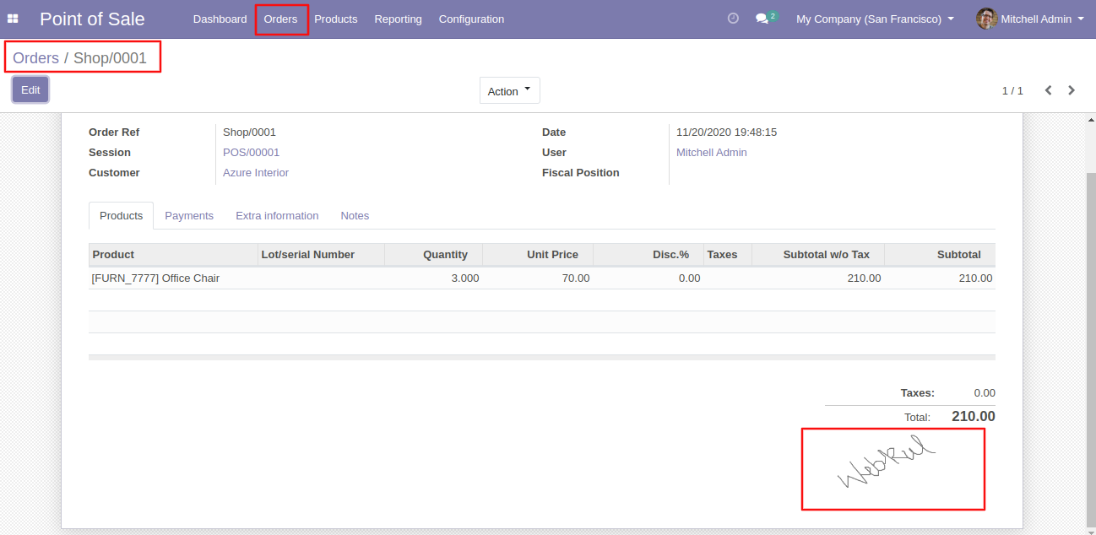Click the Disc.% column header
The height and width of the screenshot is (535, 1096).
(648, 255)
